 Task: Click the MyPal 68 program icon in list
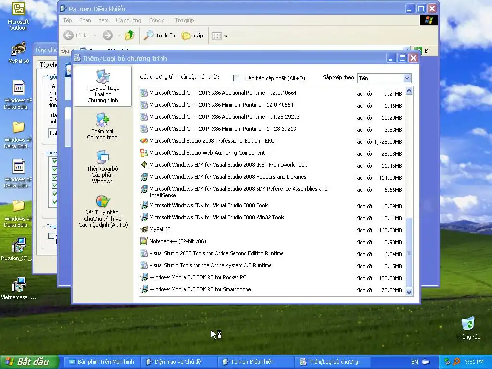[x=144, y=229]
